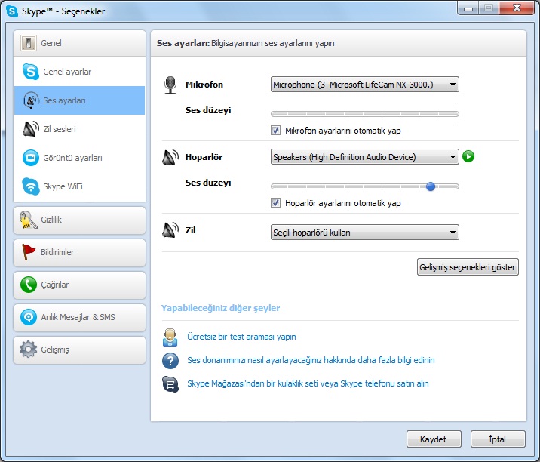The image size is (540, 462).
Task: Open Zil sesleri page
Action: [79, 129]
